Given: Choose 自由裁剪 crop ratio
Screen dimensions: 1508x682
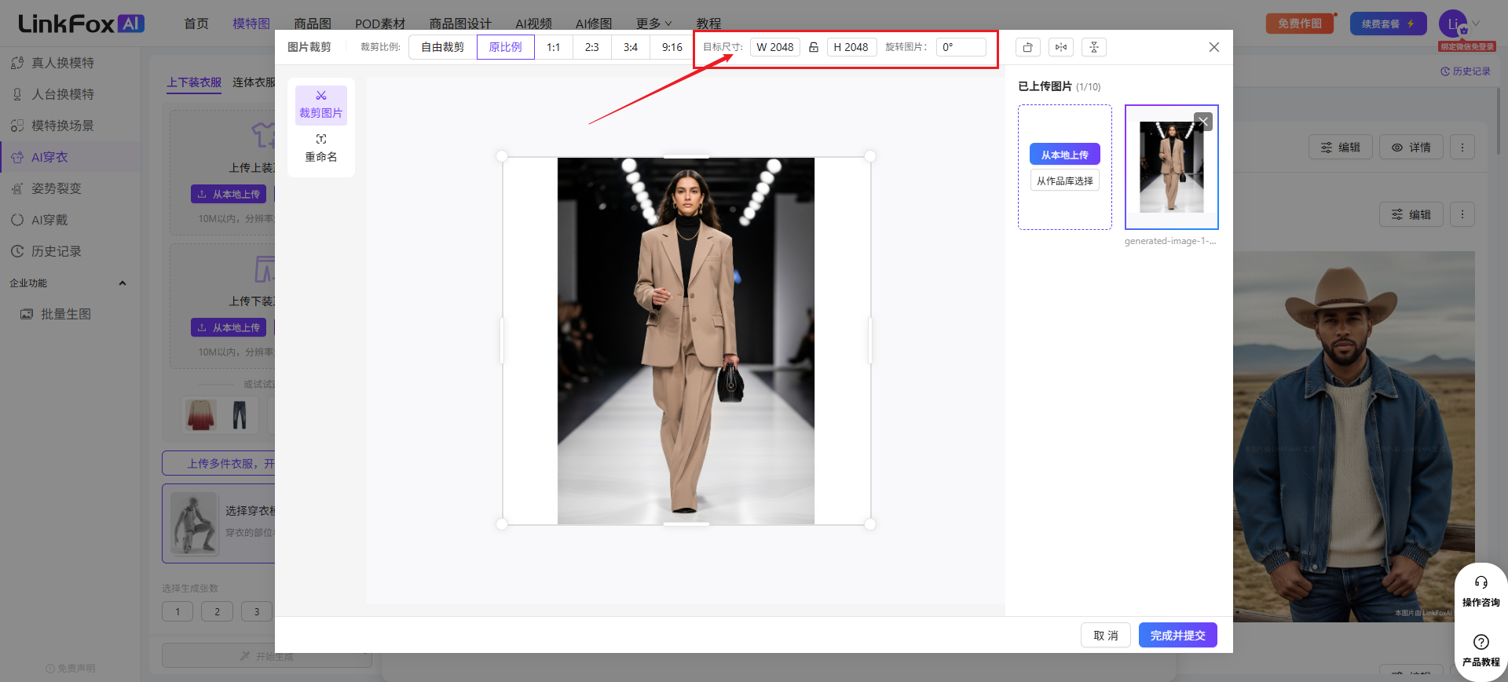Looking at the screenshot, I should (443, 47).
